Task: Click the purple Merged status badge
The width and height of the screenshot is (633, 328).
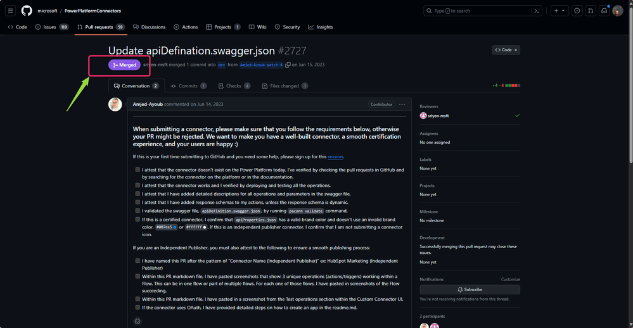Action: [x=124, y=65]
